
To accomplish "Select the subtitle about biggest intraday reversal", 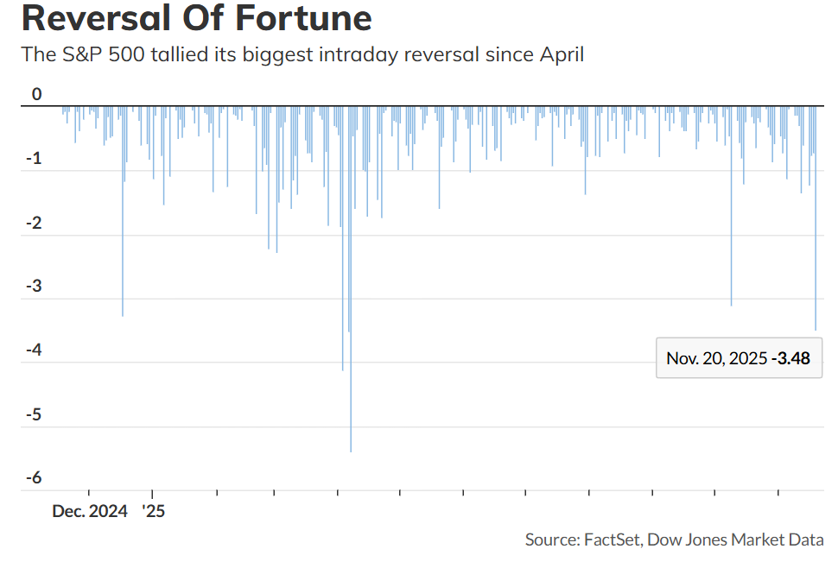I will (302, 55).
